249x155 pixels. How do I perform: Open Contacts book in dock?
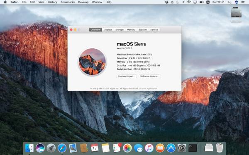click(84, 148)
